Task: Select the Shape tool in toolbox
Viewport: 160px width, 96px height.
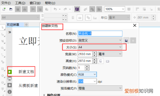Action: (x=3, y=35)
